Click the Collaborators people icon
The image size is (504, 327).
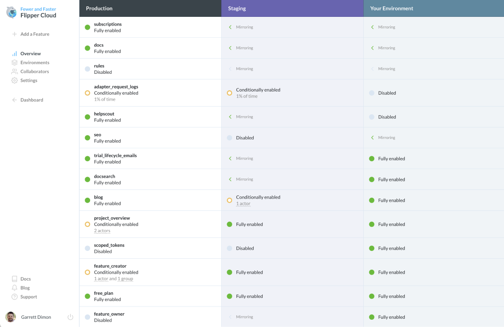(x=14, y=71)
